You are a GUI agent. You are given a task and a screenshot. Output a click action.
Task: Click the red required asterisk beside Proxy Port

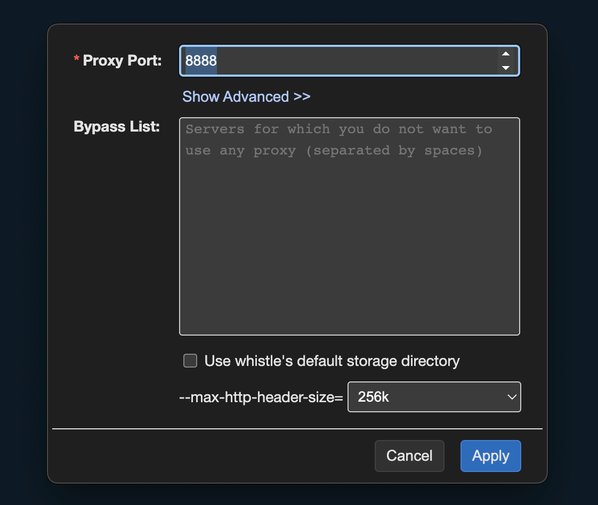coord(76,59)
